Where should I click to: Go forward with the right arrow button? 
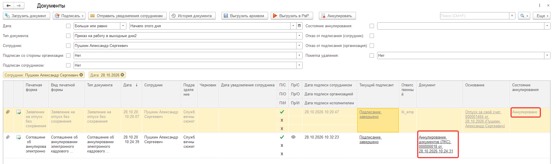(19, 6)
